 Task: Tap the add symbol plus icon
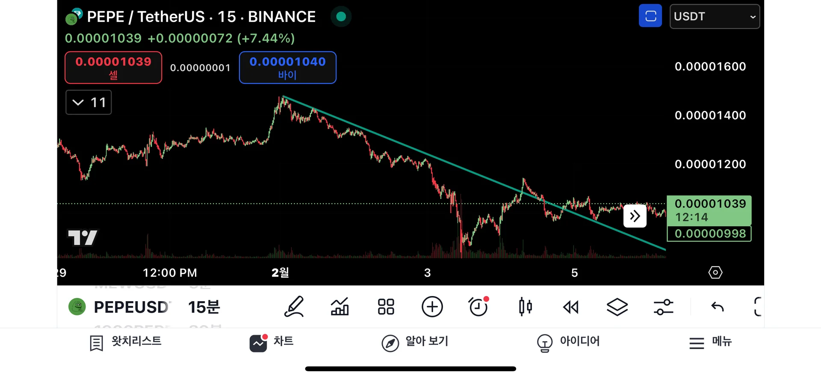tap(432, 307)
